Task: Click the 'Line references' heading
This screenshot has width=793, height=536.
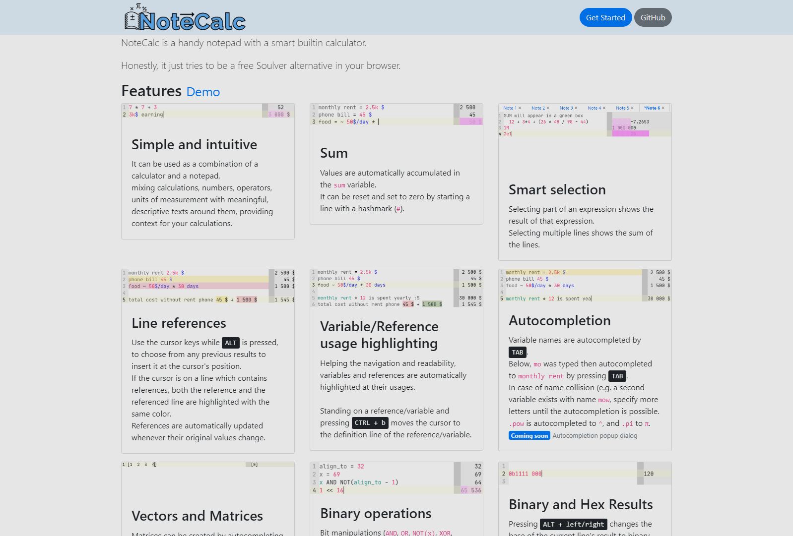Action: click(179, 323)
